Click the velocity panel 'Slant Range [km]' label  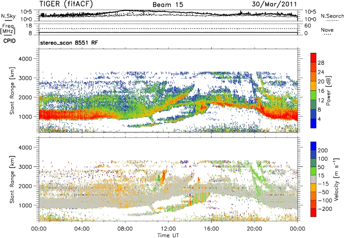(12, 179)
